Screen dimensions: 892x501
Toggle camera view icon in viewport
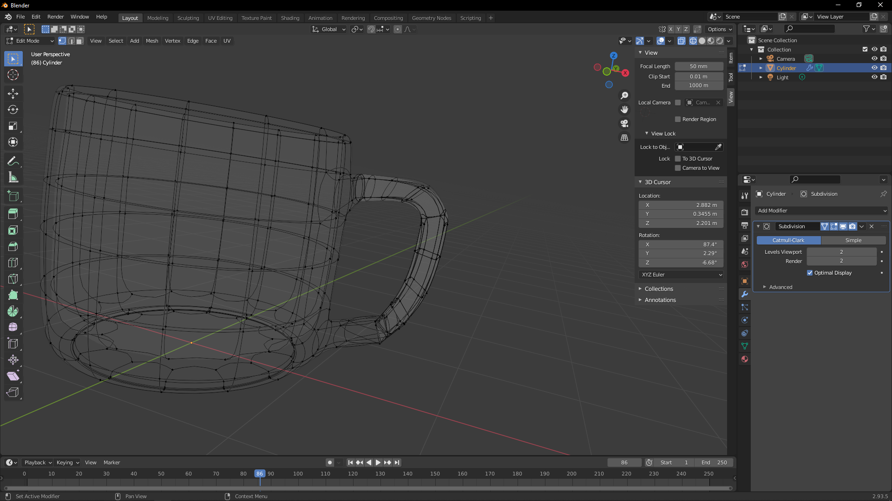point(624,123)
